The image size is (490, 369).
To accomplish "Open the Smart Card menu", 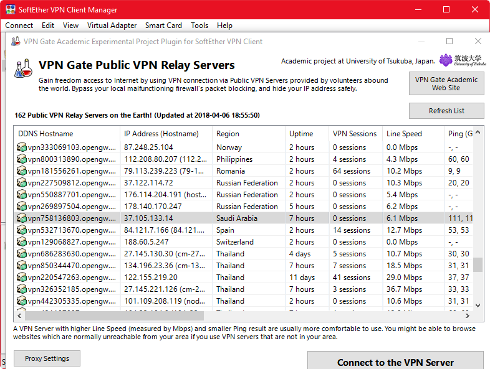I will 163,26.
